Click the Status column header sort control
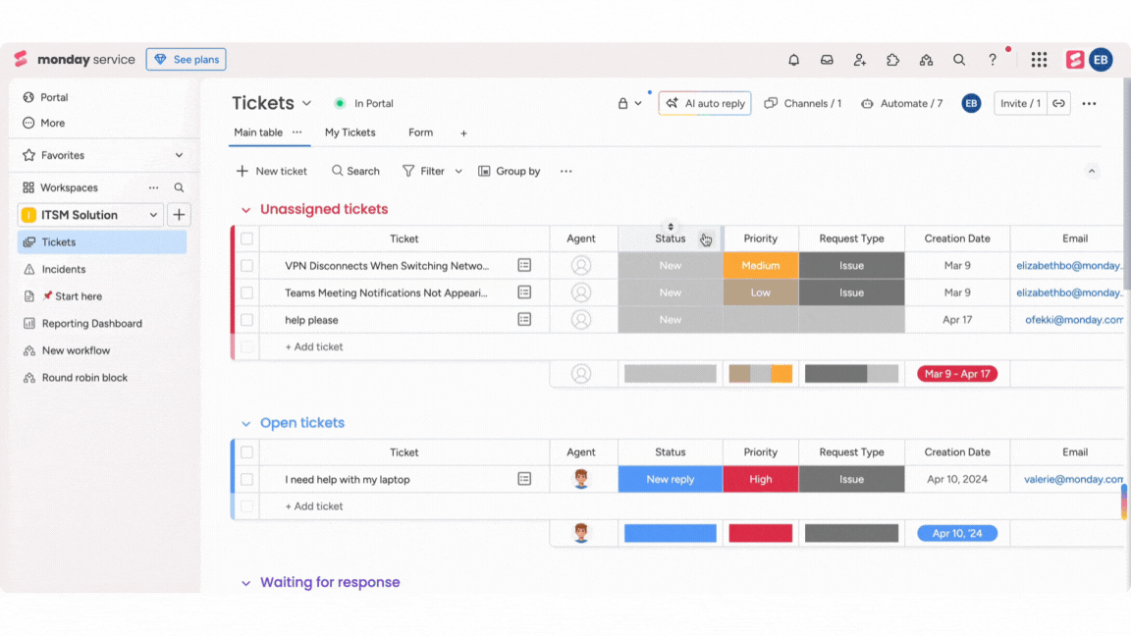 point(671,227)
